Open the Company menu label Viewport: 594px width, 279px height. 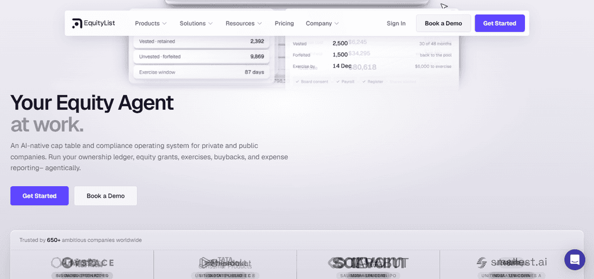pyautogui.click(x=318, y=23)
